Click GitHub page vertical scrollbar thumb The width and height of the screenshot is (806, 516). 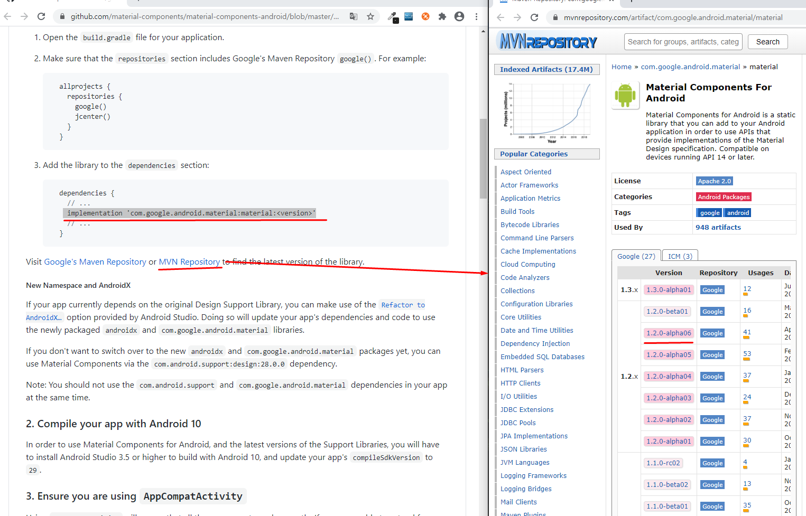[483, 158]
